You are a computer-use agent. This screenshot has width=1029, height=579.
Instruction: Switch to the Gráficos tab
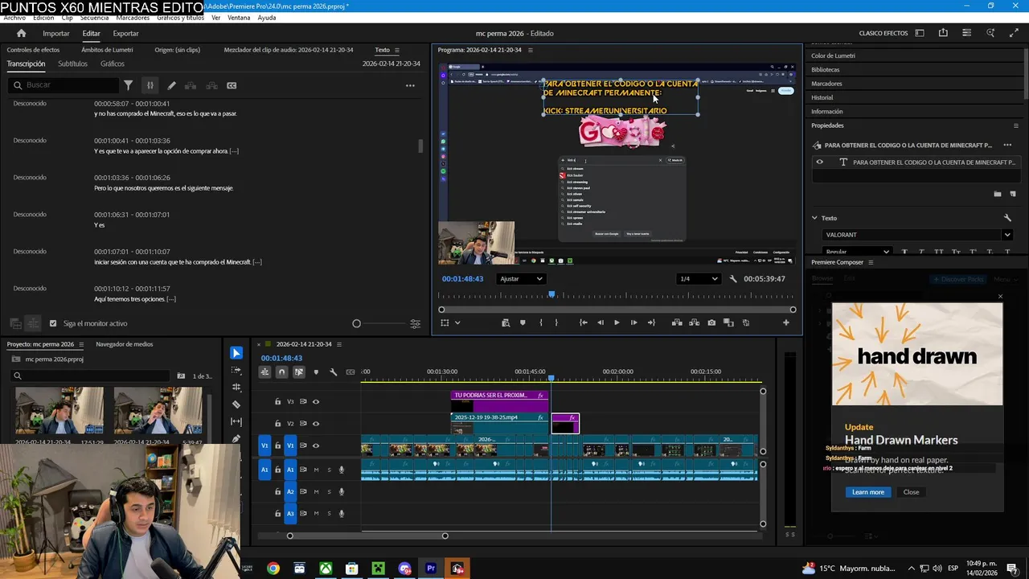[113, 64]
